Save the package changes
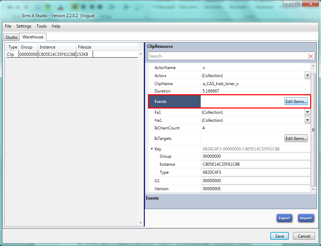The image size is (321, 246). tap(279, 236)
